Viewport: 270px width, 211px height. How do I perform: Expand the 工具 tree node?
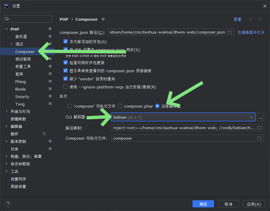coord(7,171)
